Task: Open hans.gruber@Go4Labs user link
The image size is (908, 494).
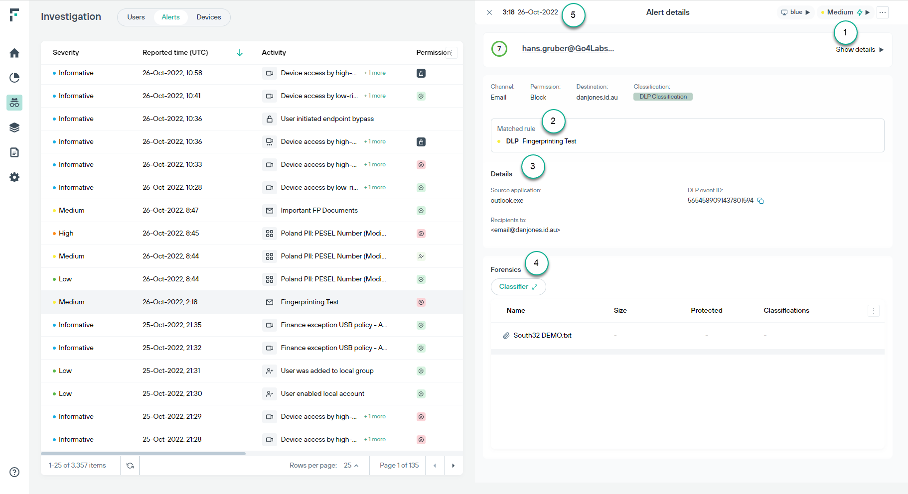Action: (568, 49)
